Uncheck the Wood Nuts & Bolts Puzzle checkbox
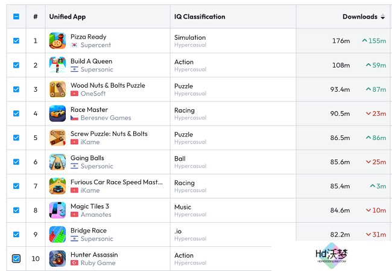Screen dimensions: 392x271 [16, 89]
